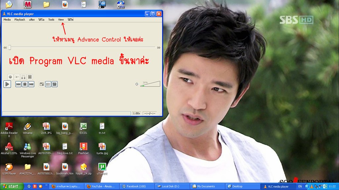Open the Playback menu
Image resolution: width=339 pixels, height=190 pixels.
tap(20, 19)
